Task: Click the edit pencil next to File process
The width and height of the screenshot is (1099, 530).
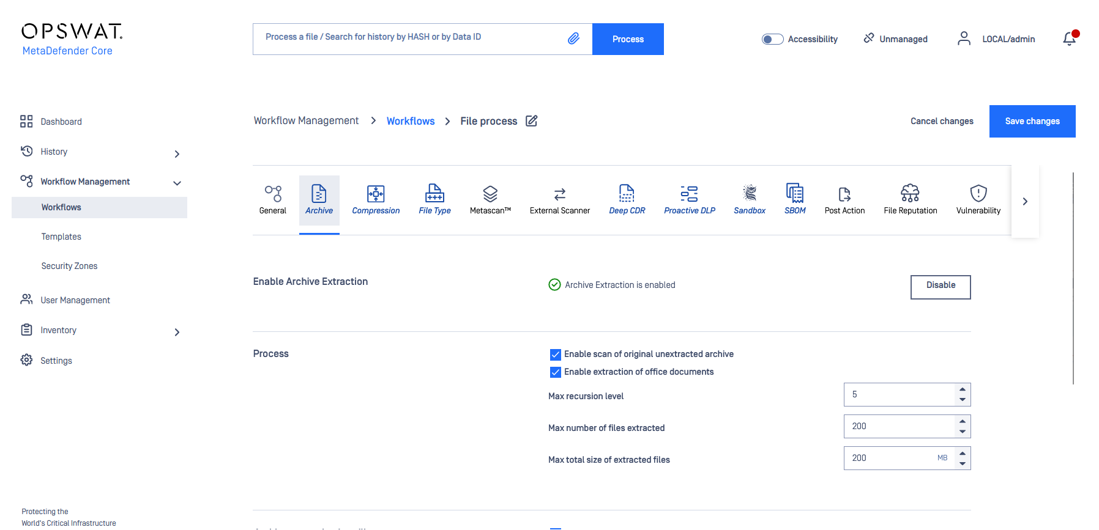Action: pos(531,121)
